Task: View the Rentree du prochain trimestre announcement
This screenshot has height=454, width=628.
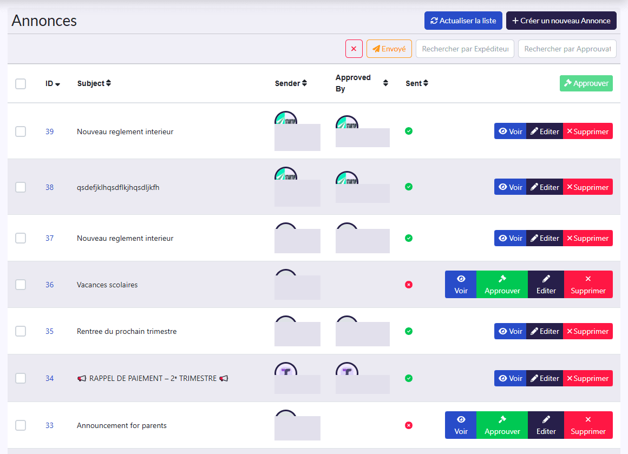Action: (x=510, y=331)
